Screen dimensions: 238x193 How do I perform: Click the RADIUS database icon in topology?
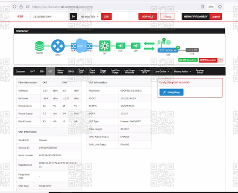(x=40, y=46)
